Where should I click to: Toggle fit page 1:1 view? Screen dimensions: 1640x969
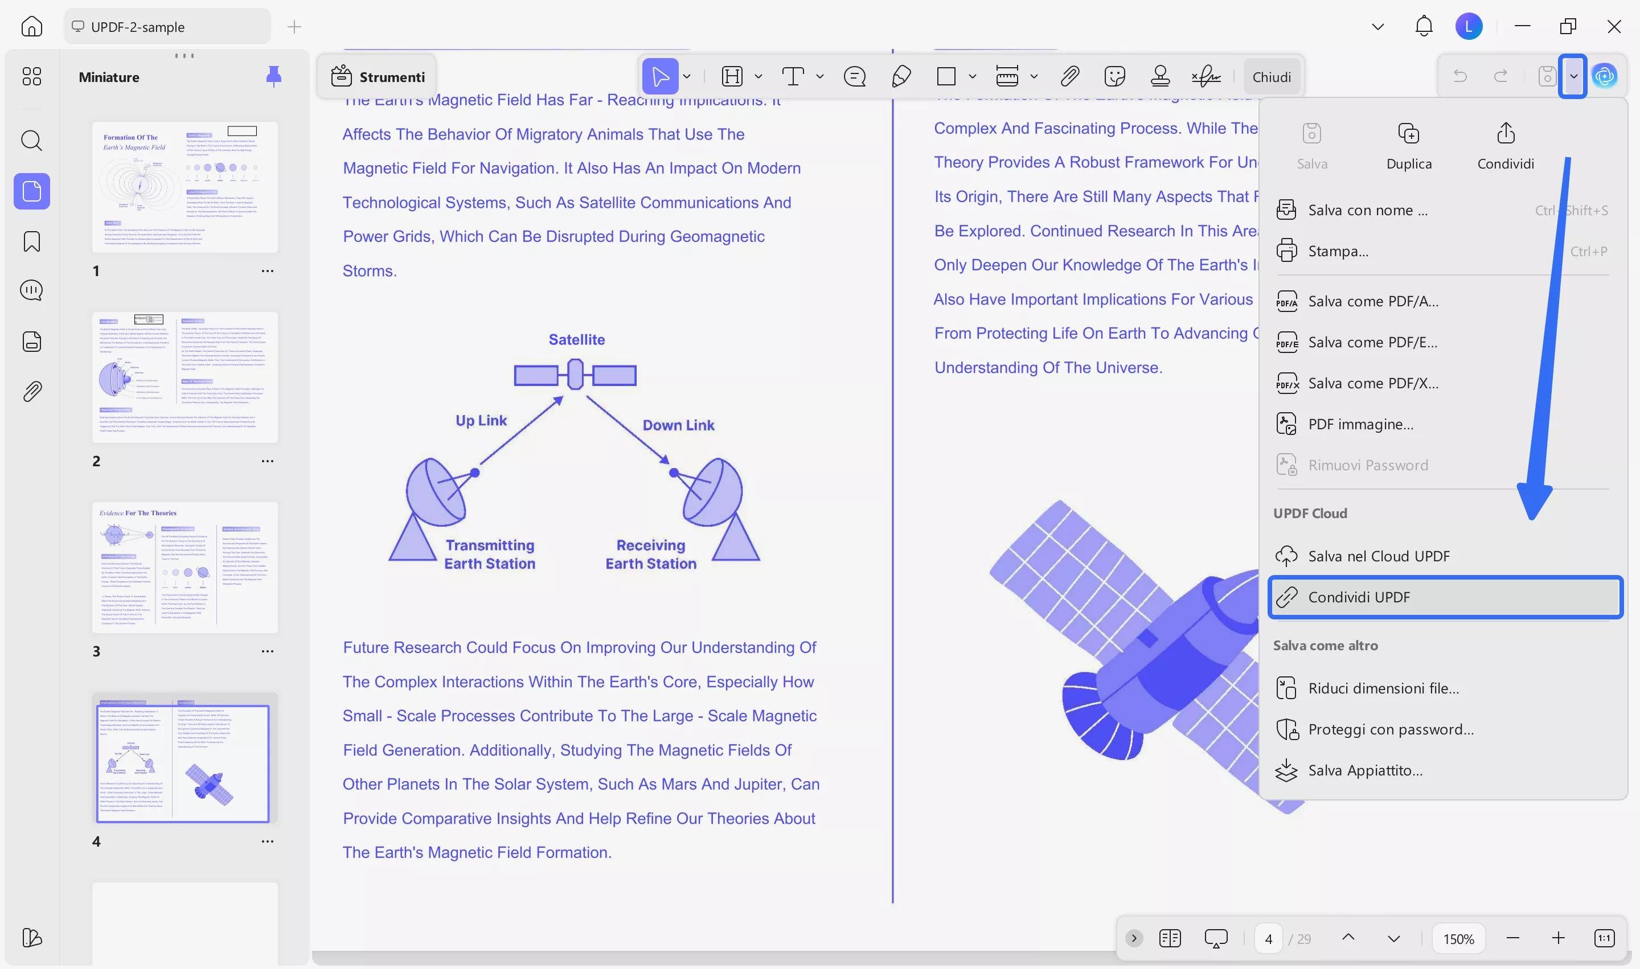click(1604, 938)
